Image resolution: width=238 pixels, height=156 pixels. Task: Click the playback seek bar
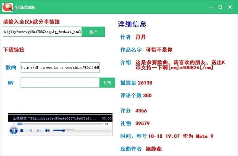click(60, 124)
